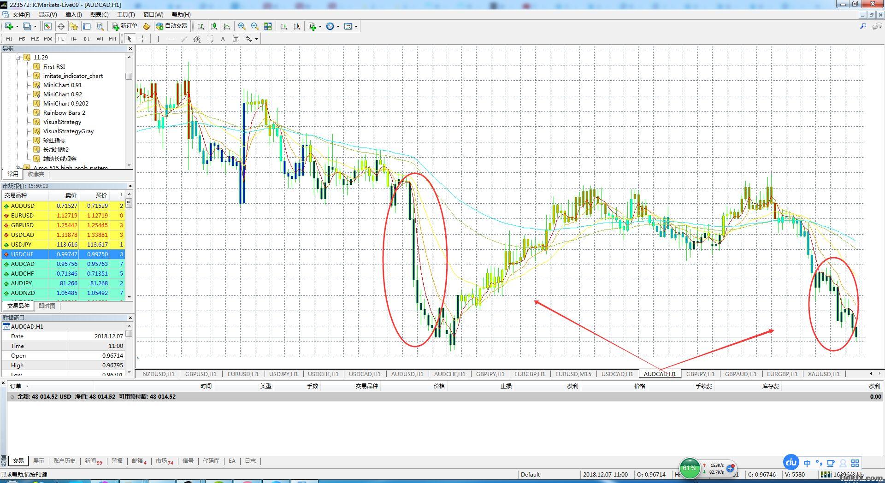This screenshot has height=483, width=885.
Task: Set timeframe to W1
Action: (100, 39)
